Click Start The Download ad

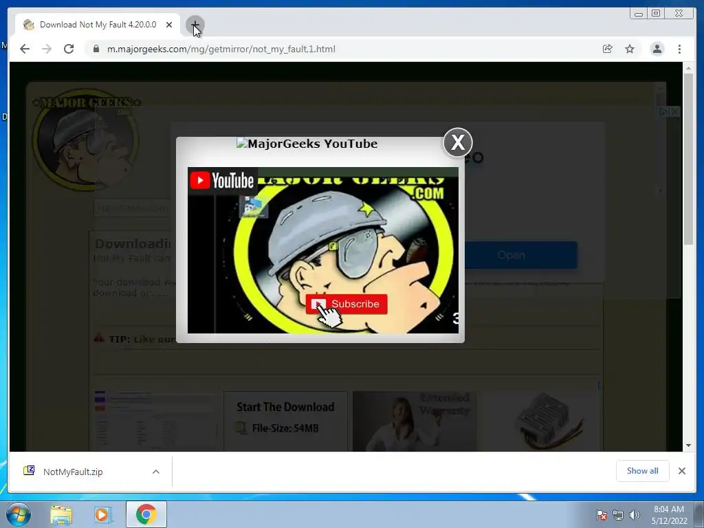click(285, 420)
